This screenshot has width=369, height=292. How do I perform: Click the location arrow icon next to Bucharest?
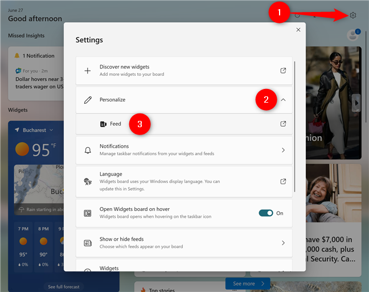point(17,130)
